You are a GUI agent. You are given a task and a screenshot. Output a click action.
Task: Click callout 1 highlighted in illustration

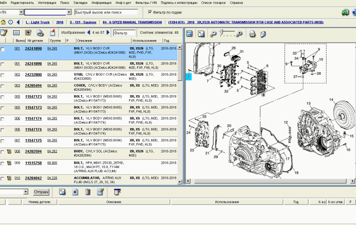coord(188,76)
